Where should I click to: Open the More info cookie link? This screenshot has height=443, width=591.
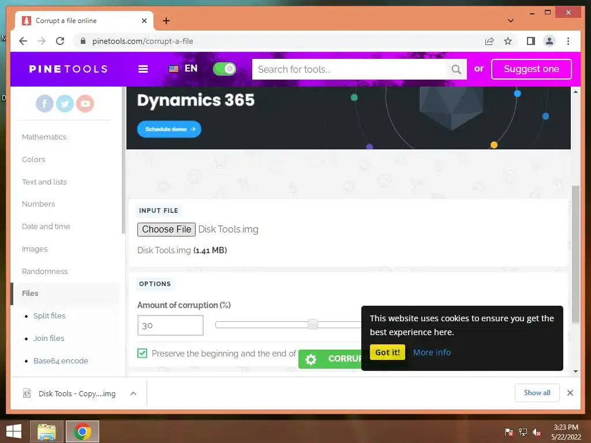click(432, 352)
